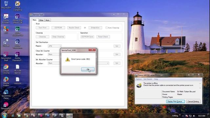Open Ink Details menu in Canon window

148,79
